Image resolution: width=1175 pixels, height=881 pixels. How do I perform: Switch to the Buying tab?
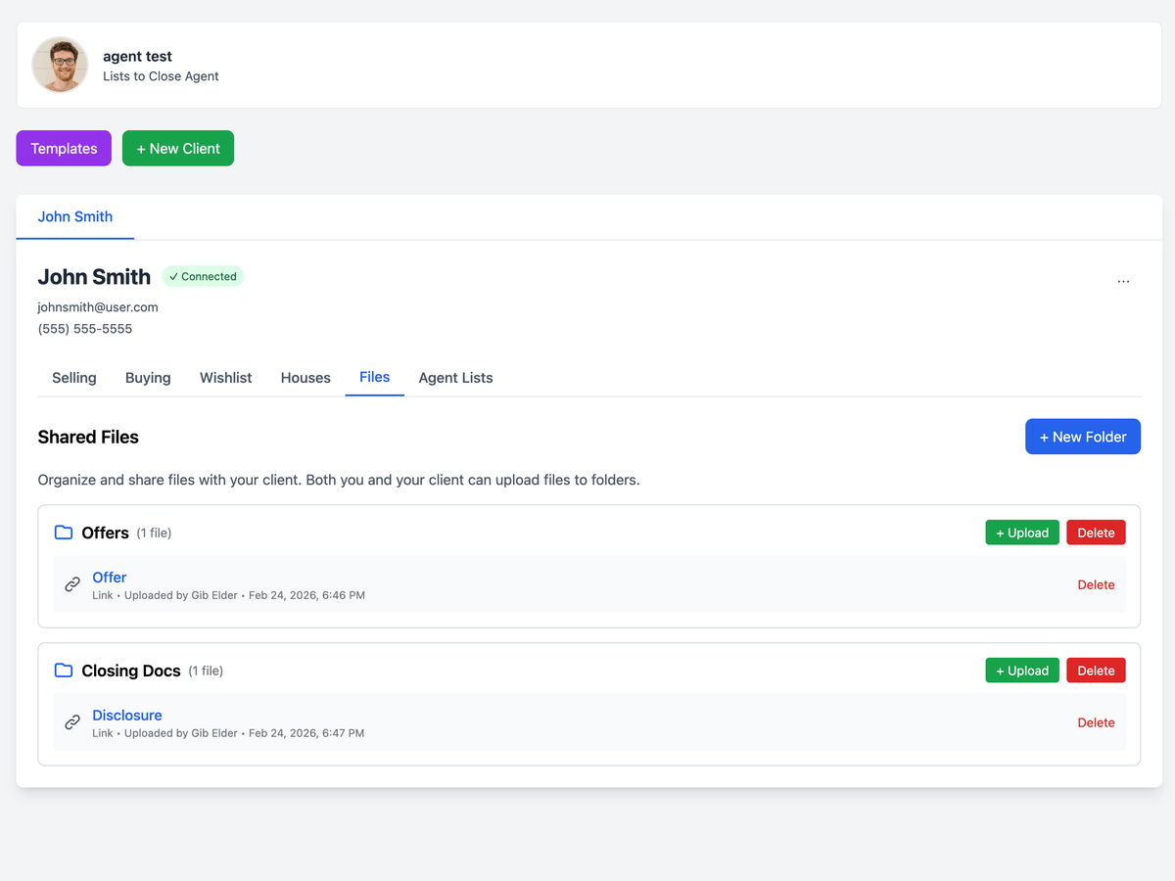[148, 378]
